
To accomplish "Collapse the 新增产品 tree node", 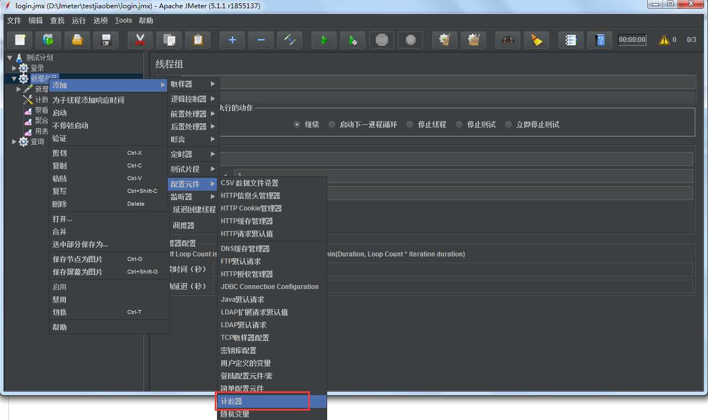I will [14, 78].
